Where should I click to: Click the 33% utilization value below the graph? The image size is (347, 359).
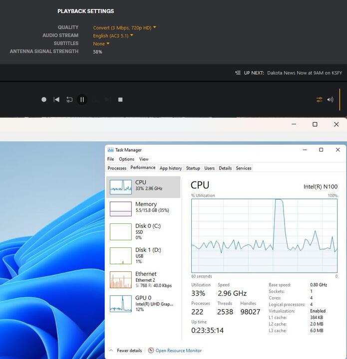(198, 293)
